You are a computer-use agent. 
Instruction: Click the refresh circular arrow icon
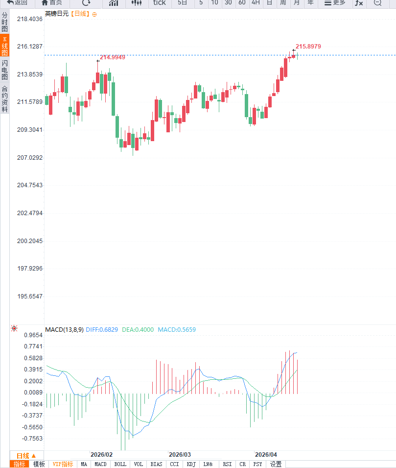[86, 2]
